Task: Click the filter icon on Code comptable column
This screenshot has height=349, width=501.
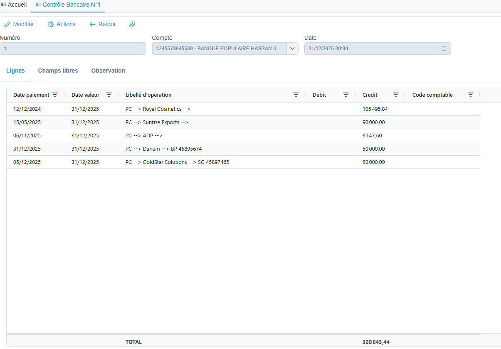Action: (x=470, y=95)
